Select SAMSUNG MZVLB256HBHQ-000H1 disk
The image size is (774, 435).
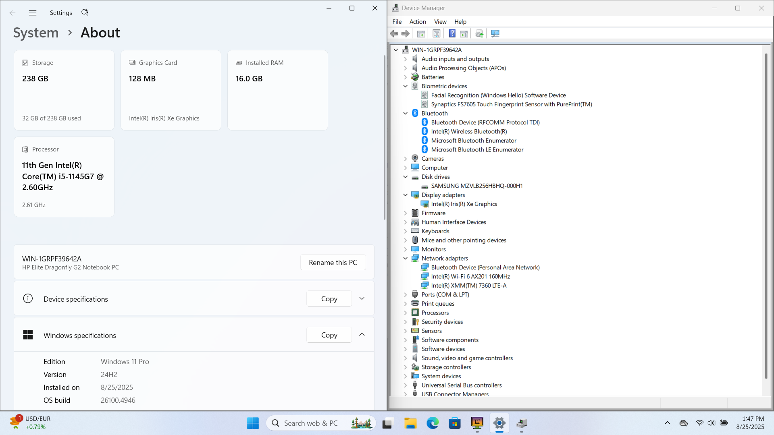point(477,186)
